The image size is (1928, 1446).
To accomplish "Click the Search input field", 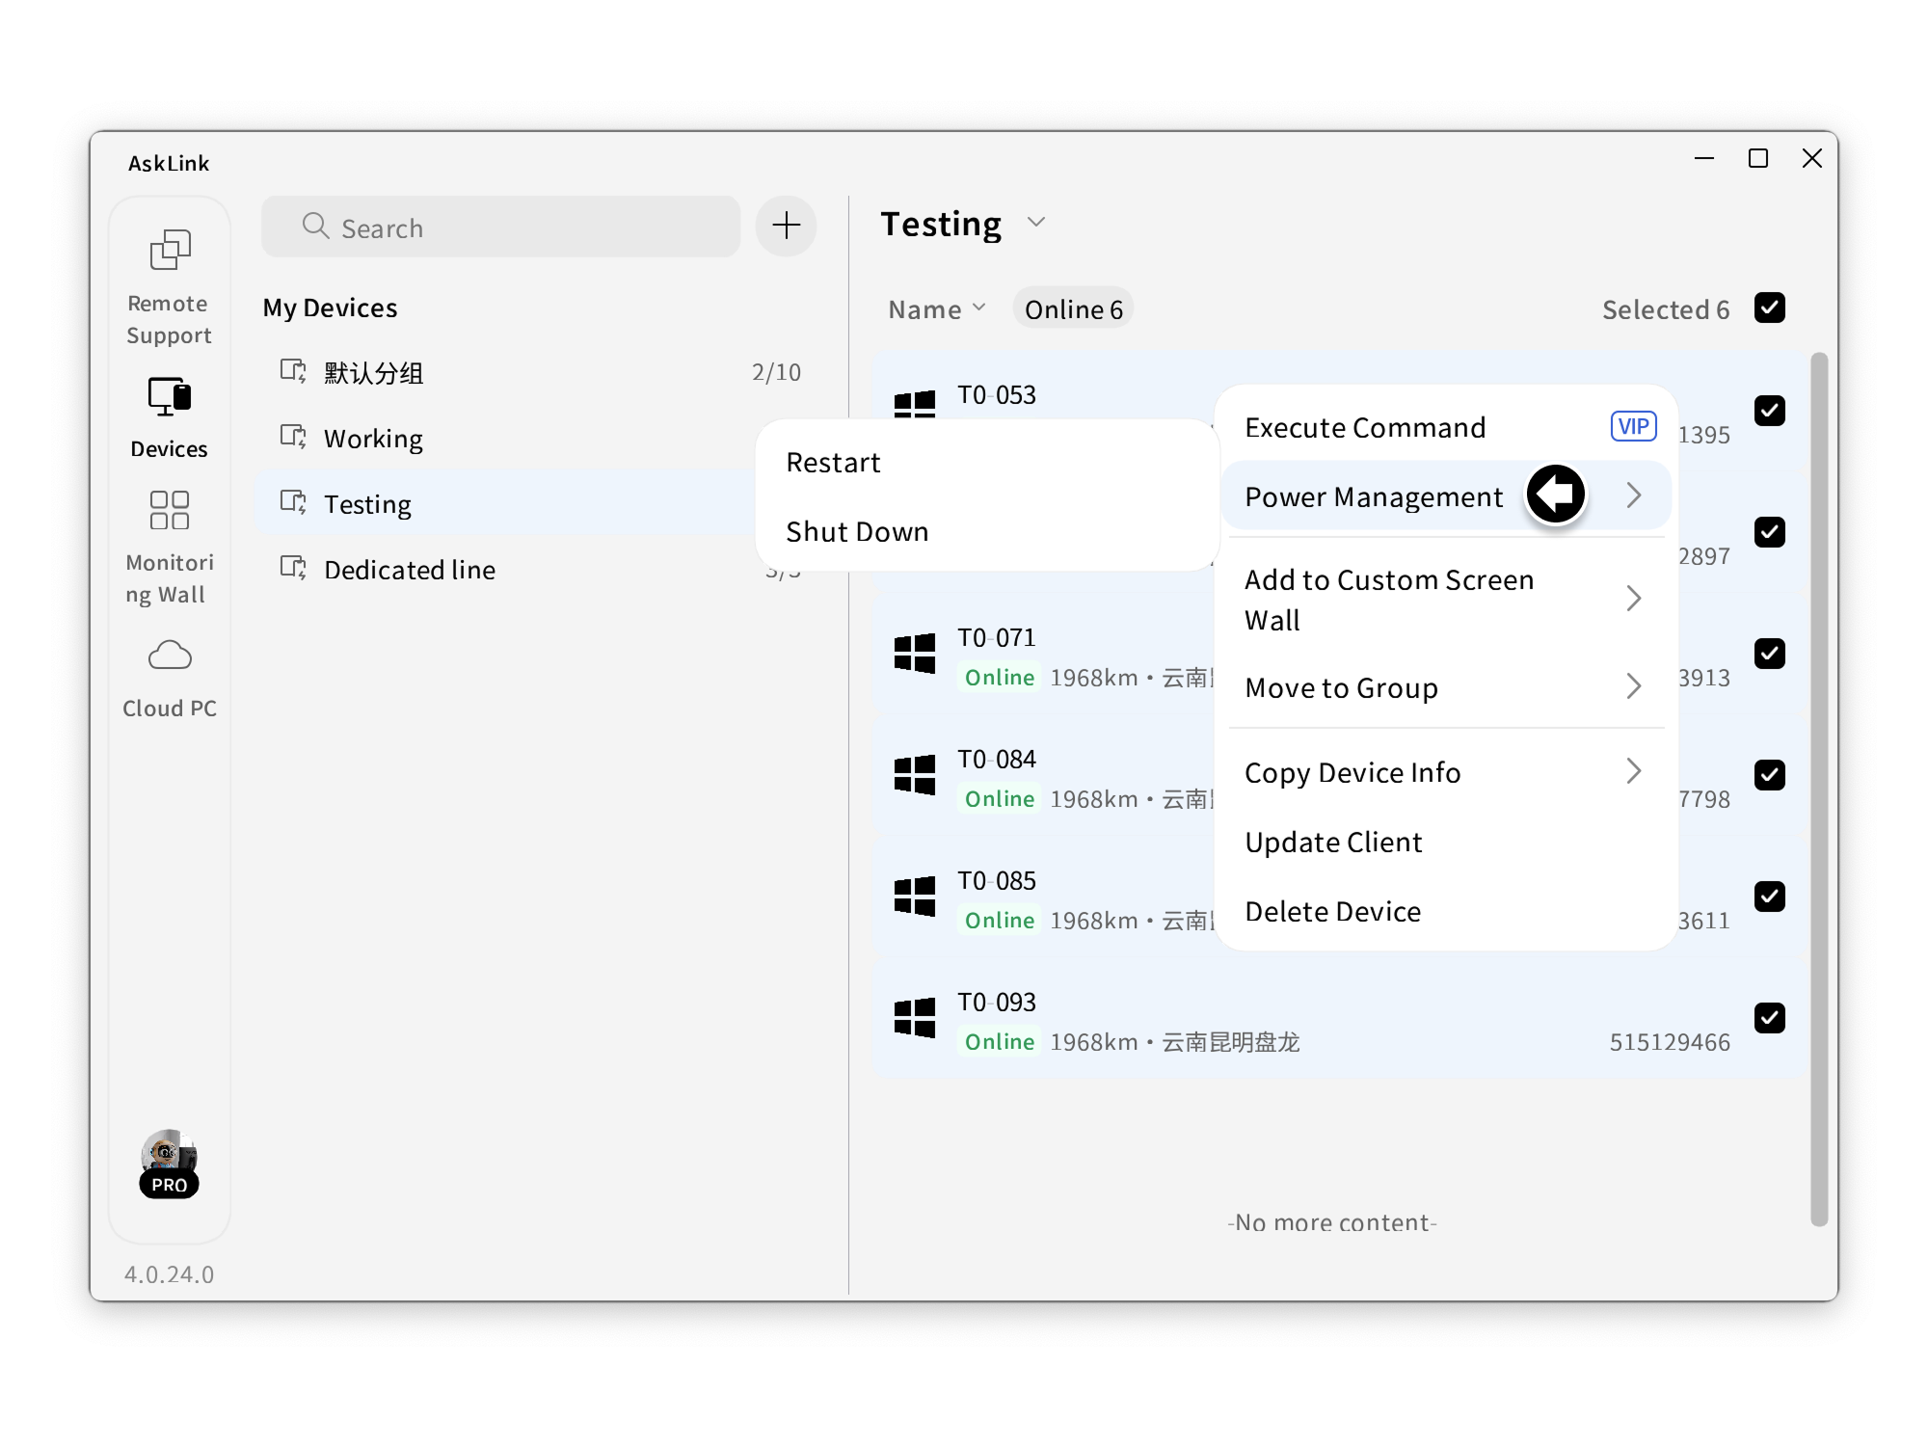I will tap(521, 228).
